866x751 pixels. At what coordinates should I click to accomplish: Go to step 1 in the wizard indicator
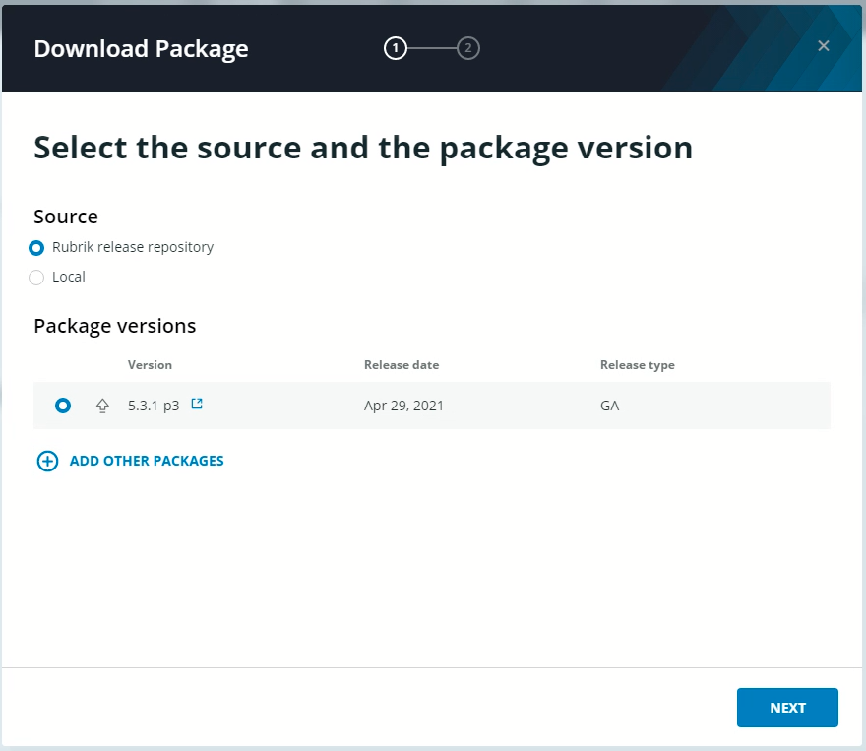[395, 48]
